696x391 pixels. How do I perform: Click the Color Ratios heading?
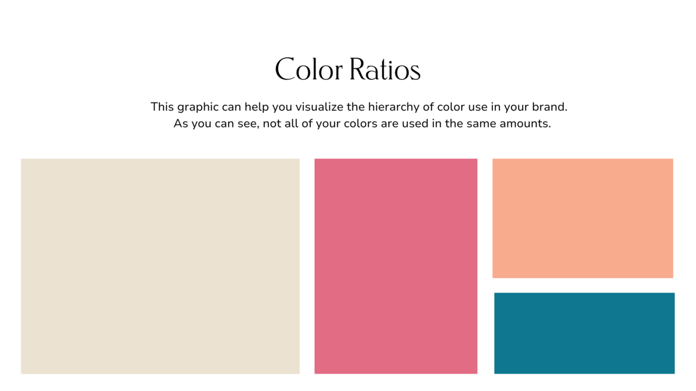[x=347, y=70]
